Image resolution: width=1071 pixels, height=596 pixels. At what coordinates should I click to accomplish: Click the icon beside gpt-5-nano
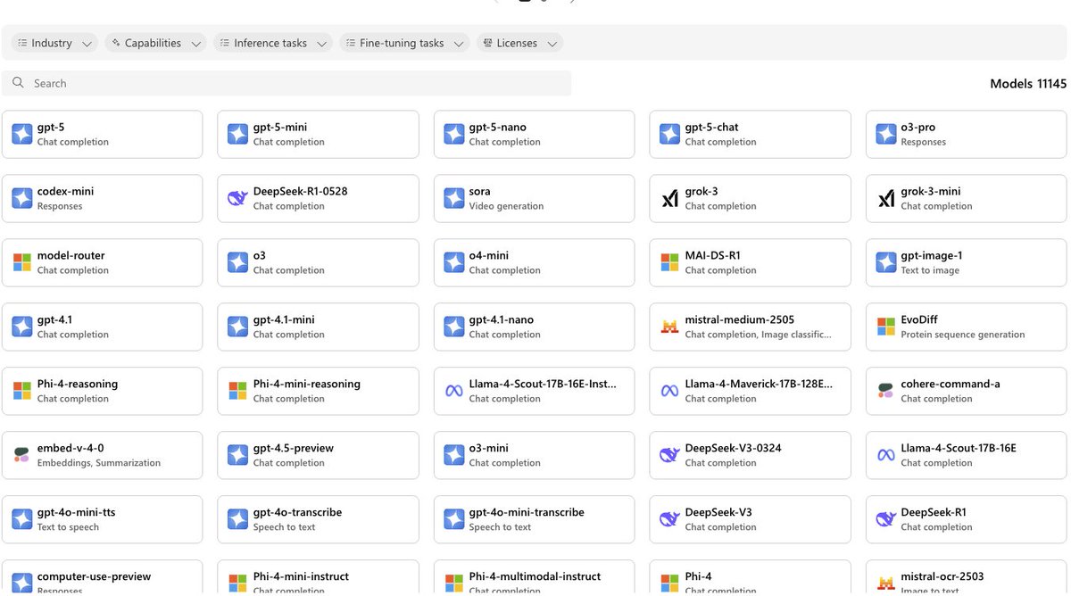coord(454,134)
